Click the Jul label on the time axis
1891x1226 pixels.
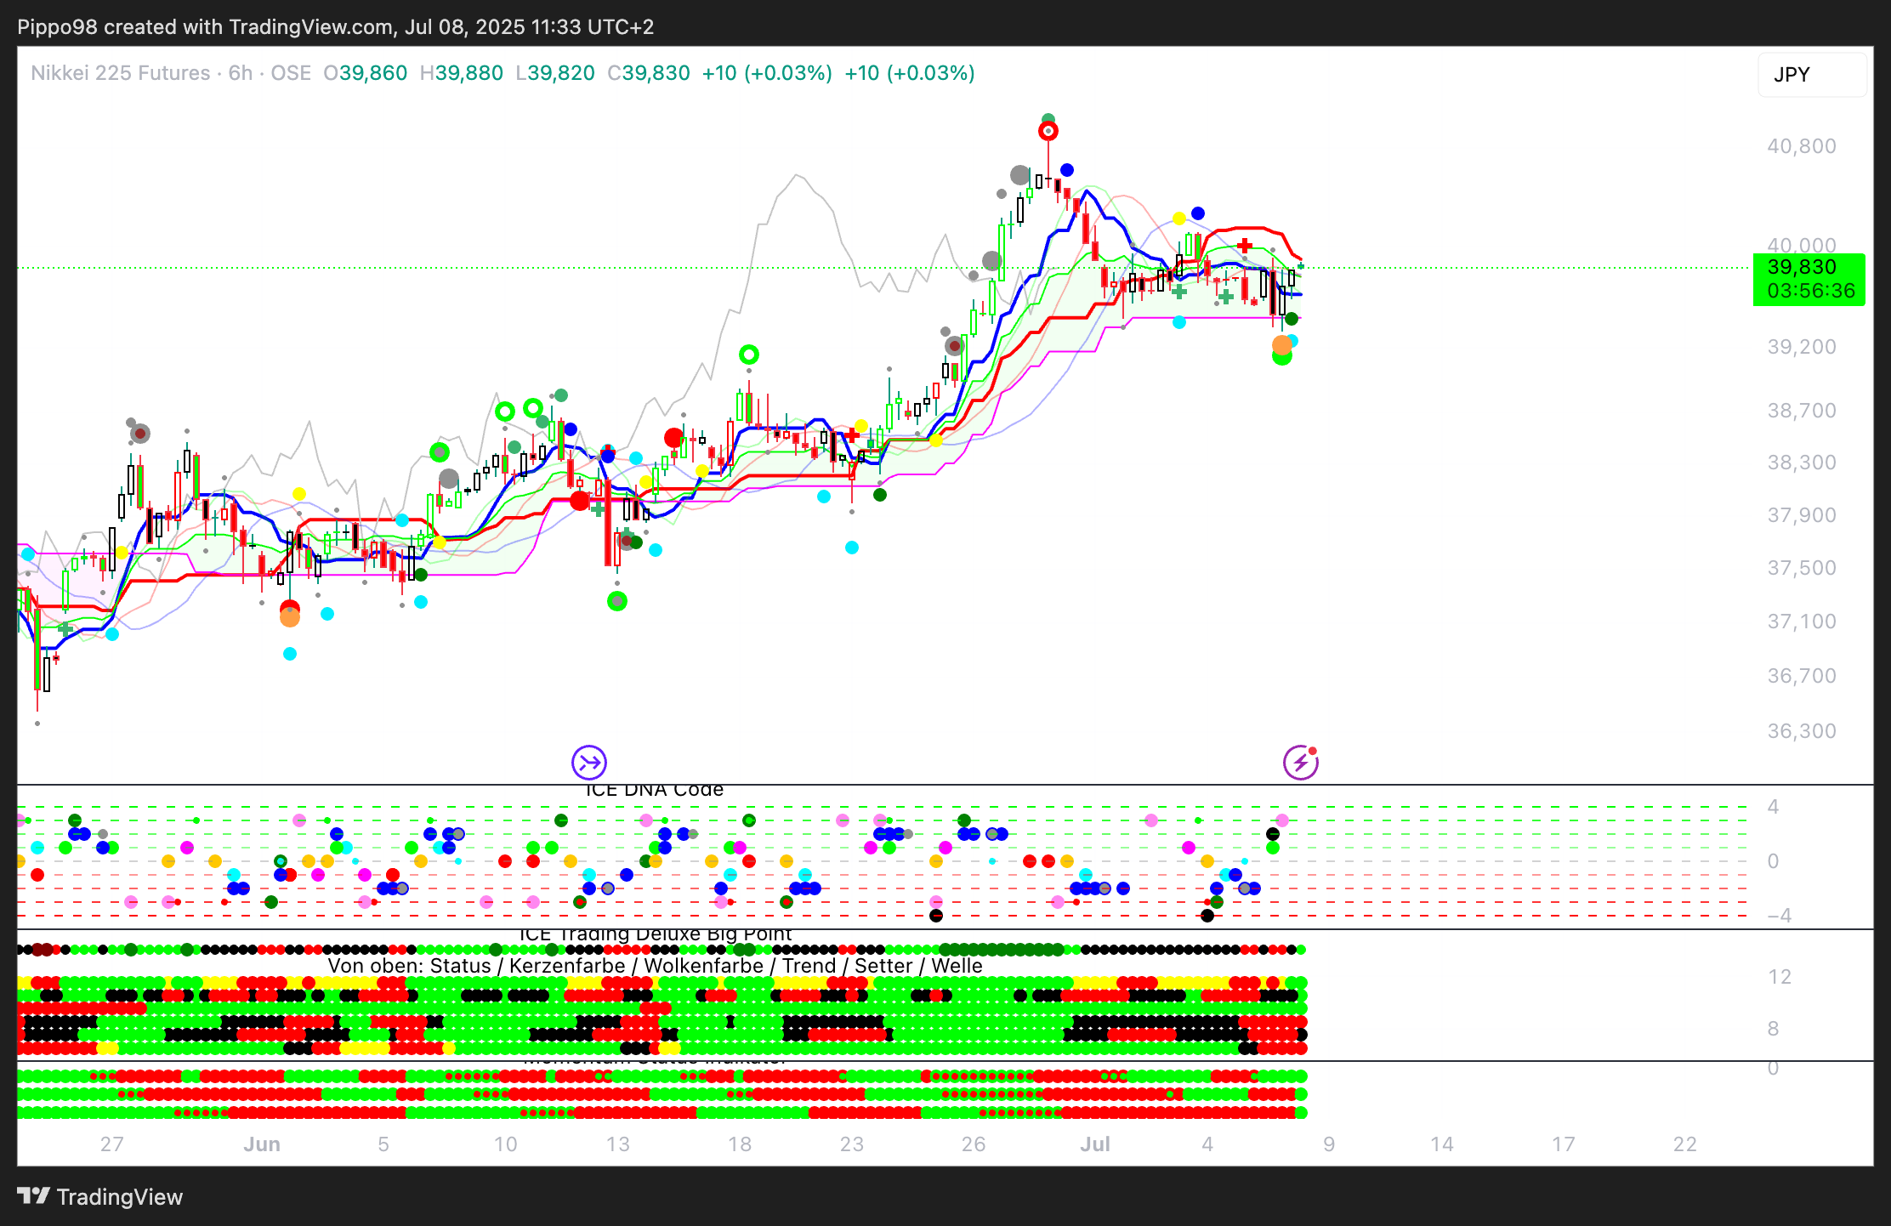(1095, 1144)
